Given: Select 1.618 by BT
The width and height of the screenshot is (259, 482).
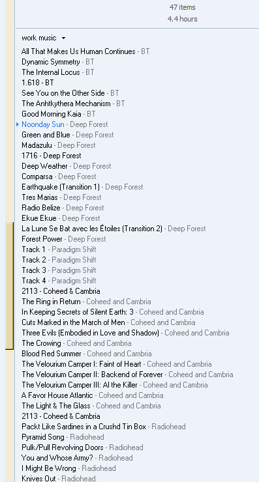Looking at the screenshot, I should [x=38, y=83].
